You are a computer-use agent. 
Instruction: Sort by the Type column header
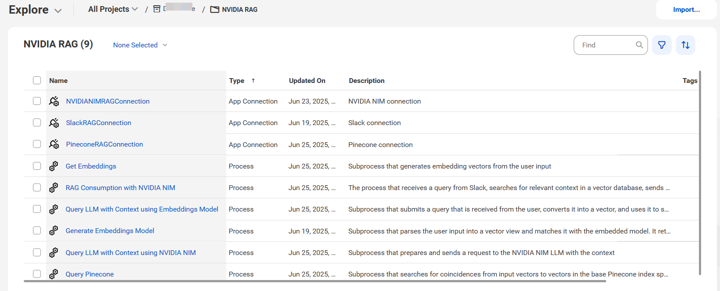click(x=237, y=81)
